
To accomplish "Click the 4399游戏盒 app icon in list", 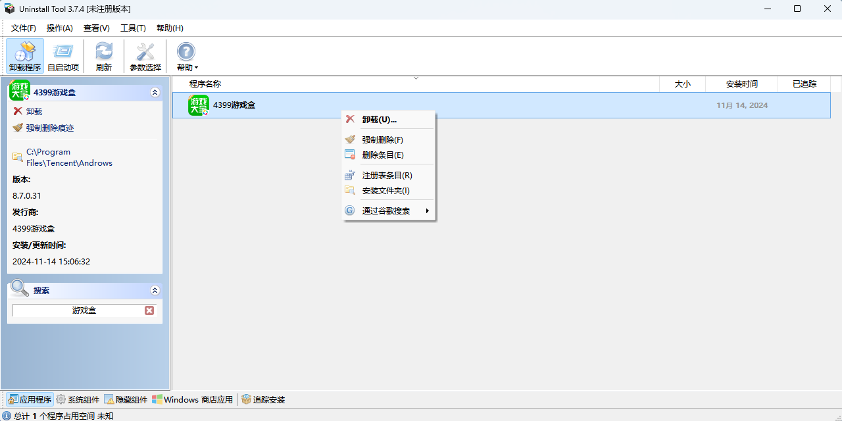I will [x=199, y=105].
